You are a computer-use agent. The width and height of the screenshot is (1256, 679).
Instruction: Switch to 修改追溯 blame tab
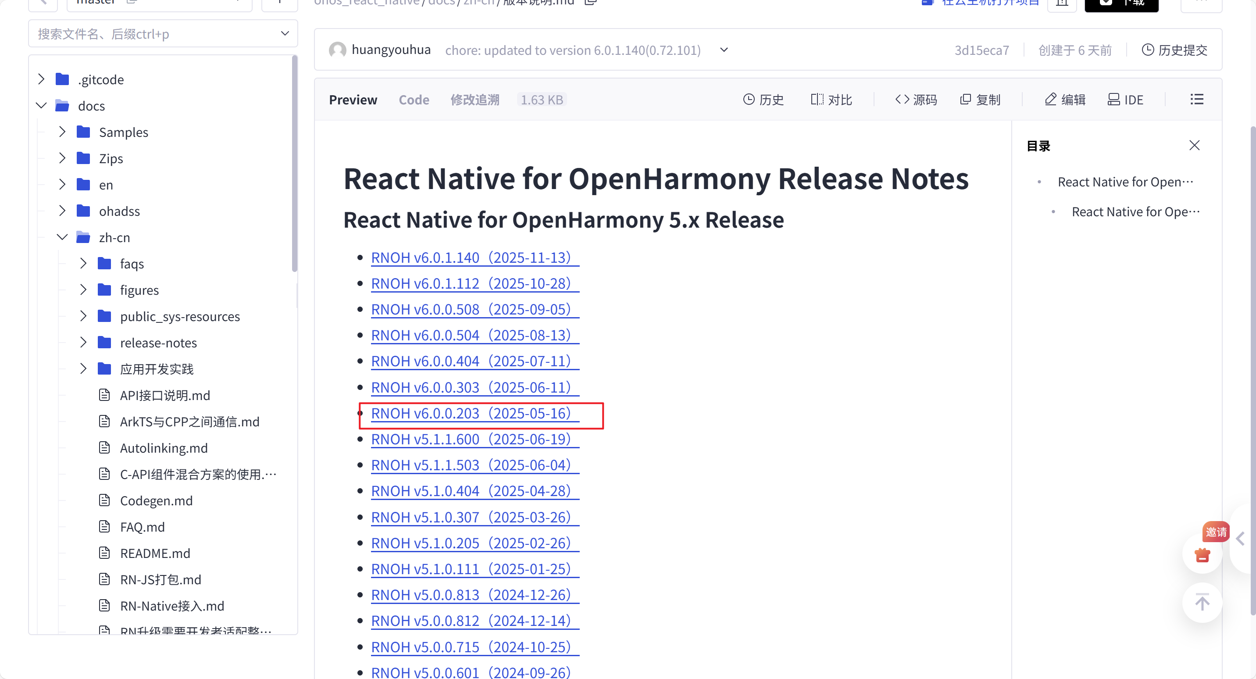coord(475,100)
